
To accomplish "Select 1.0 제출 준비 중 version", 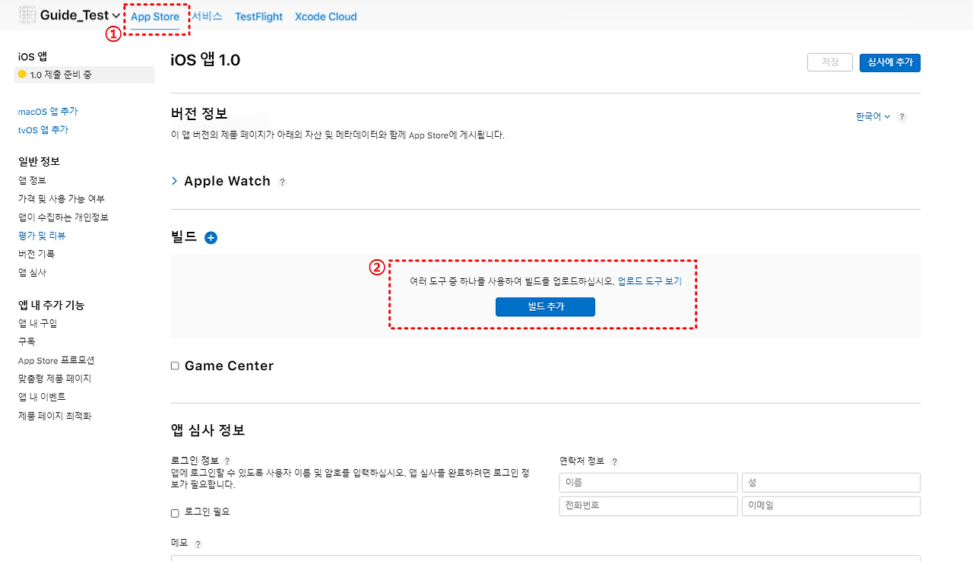I will tap(84, 74).
